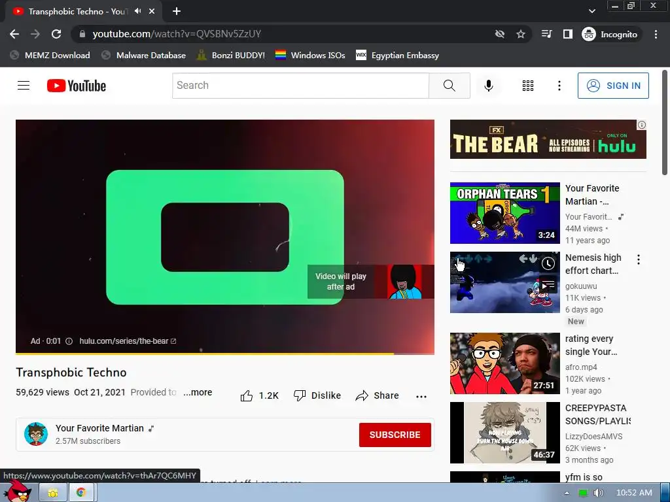The height and width of the screenshot is (502, 670).
Task: Open the tab search dropdown arrow
Action: click(x=591, y=12)
